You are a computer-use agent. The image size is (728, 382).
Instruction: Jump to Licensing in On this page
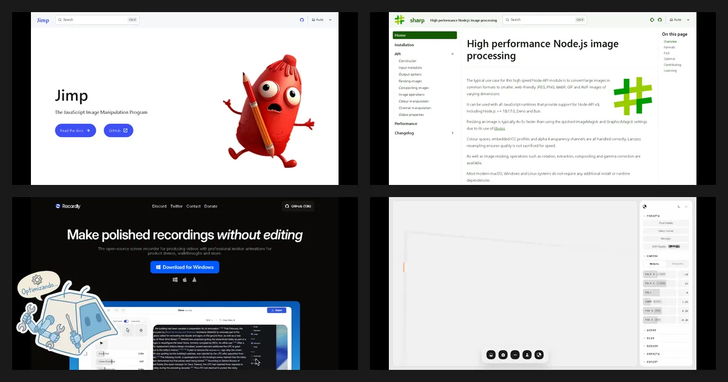click(670, 70)
